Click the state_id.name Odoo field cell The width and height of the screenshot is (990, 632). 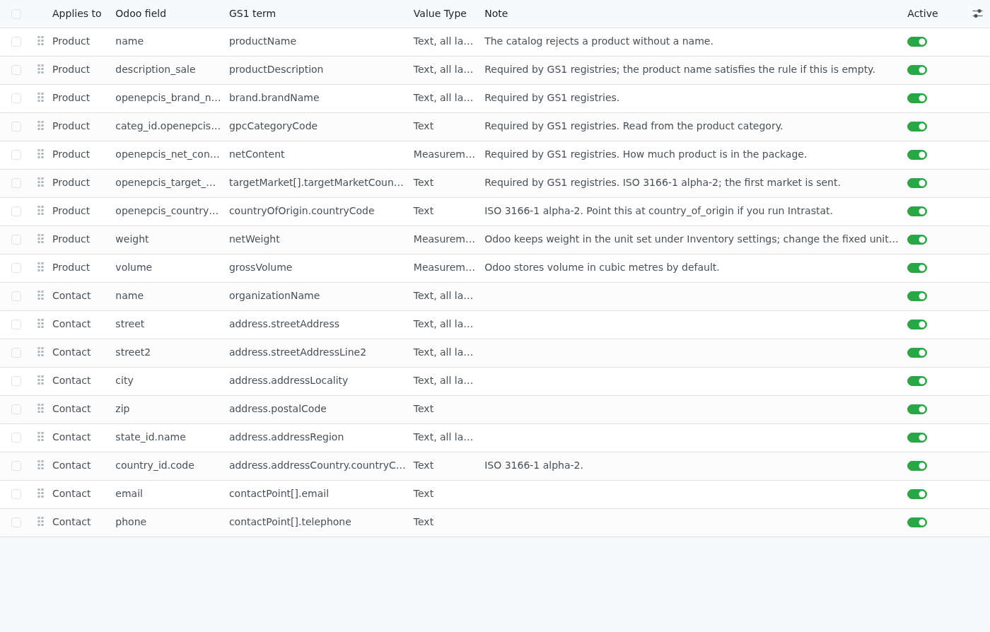[x=151, y=437]
